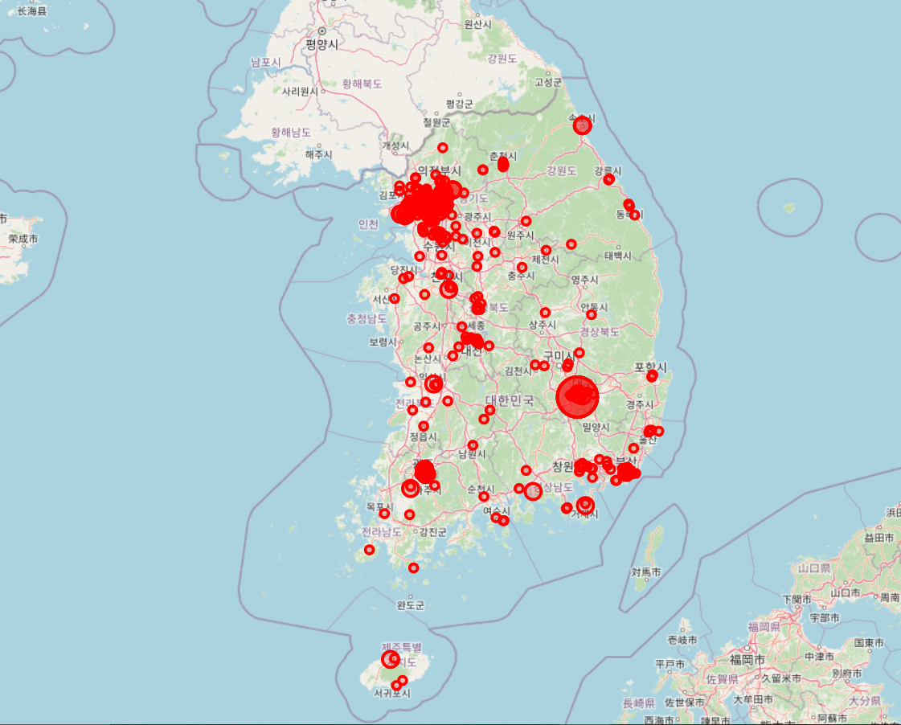Click the large ring marker at 천안
The height and width of the screenshot is (725, 901).
(448, 289)
